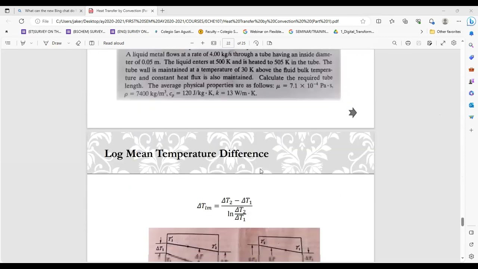Open sidebar Outlook icon
The image size is (478, 269).
(x=471, y=105)
